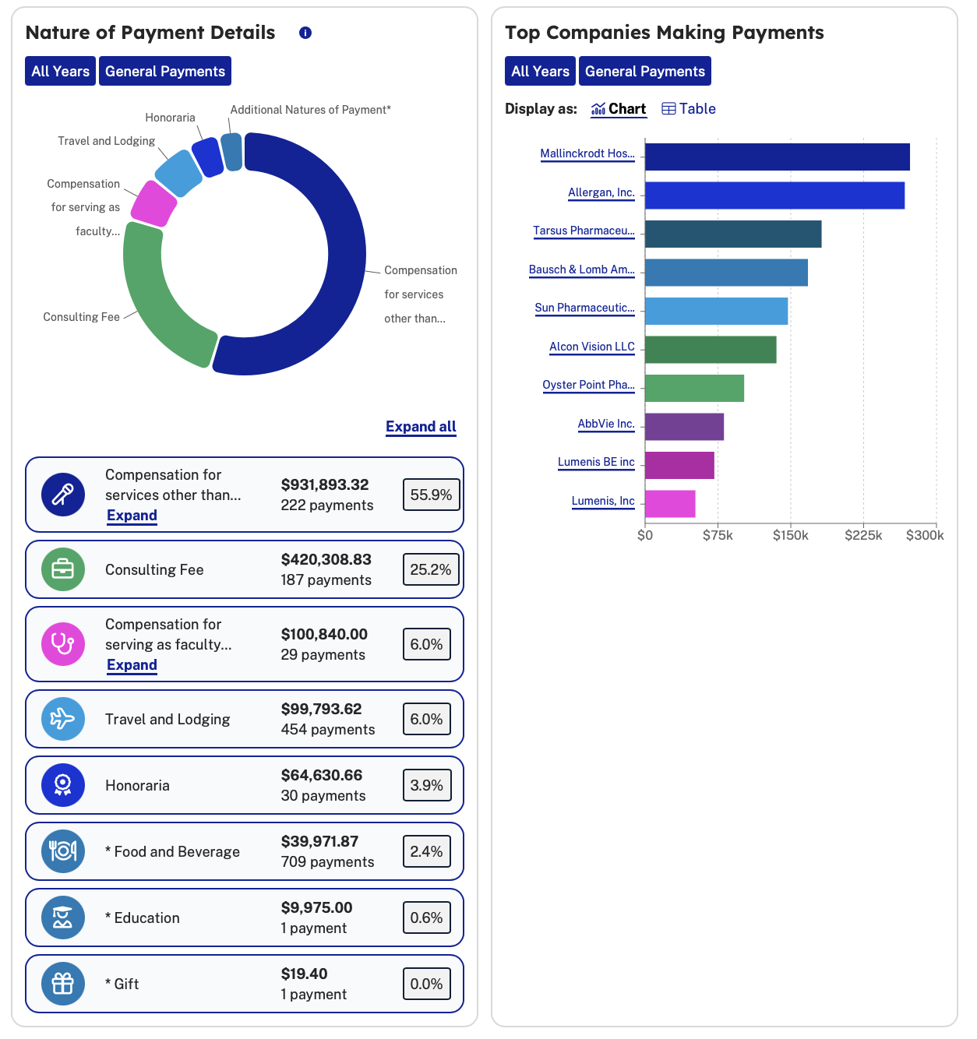This screenshot has width=977, height=1039.
Task: Click the Lumenis BE inc bar in chart
Action: [679, 465]
